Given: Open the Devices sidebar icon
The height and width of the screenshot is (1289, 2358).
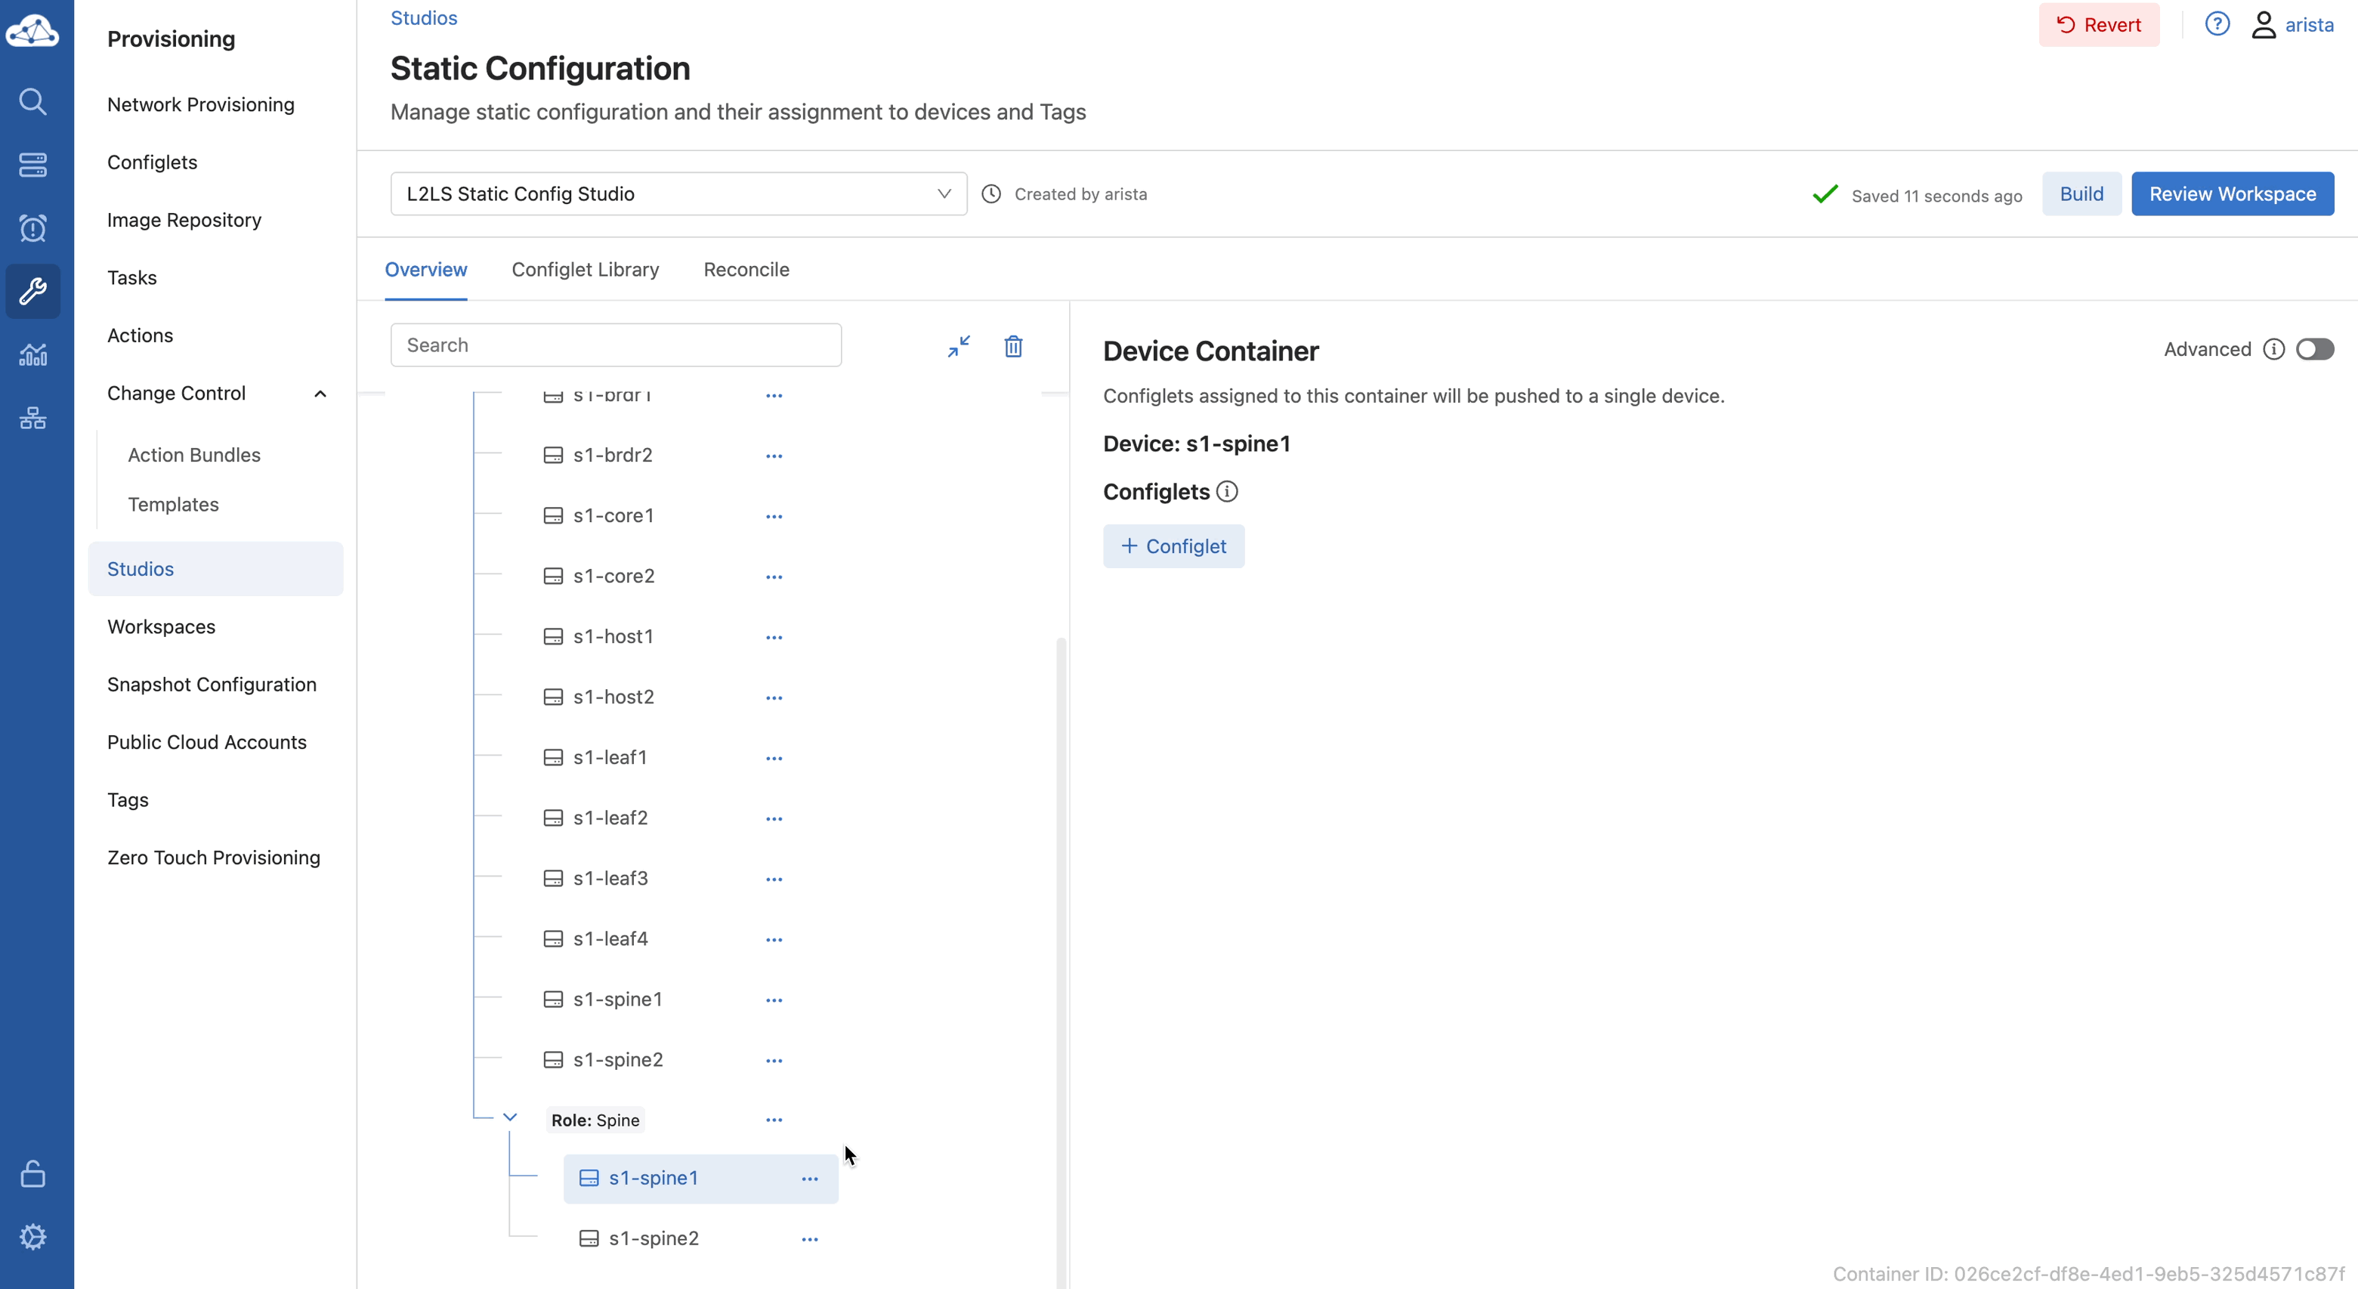Looking at the screenshot, I should pyautogui.click(x=33, y=165).
